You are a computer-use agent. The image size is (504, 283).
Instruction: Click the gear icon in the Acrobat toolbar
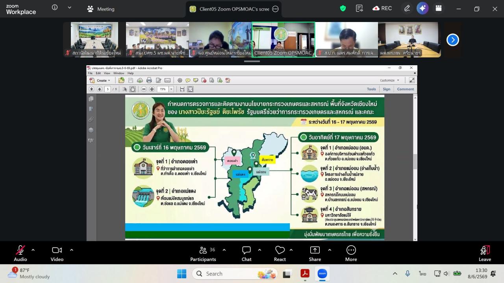180,80
